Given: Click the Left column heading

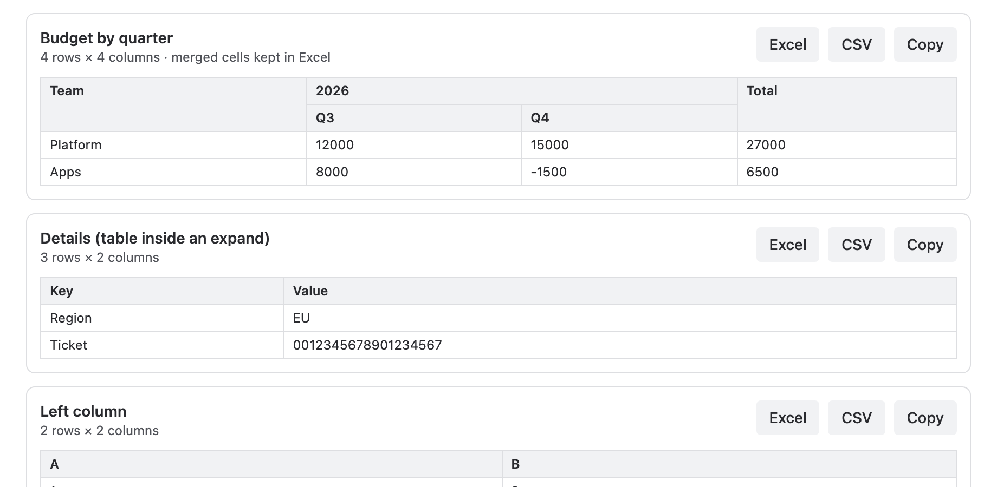Looking at the screenshot, I should tap(83, 411).
